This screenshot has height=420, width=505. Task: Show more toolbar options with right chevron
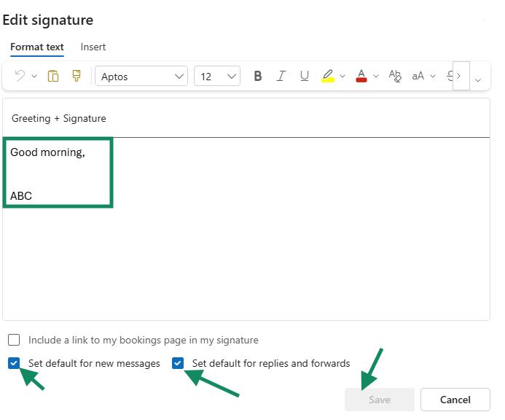[461, 76]
